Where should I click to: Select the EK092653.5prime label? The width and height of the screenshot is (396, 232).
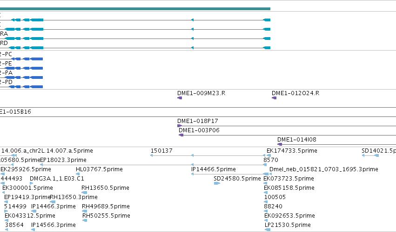pos(289,216)
